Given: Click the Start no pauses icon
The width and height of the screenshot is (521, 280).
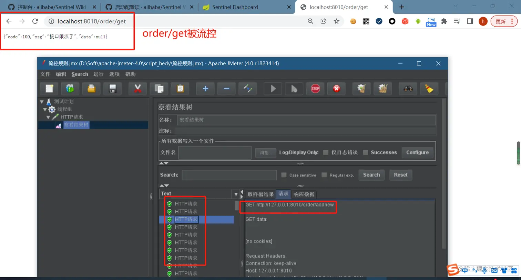Looking at the screenshot, I should click(x=294, y=89).
